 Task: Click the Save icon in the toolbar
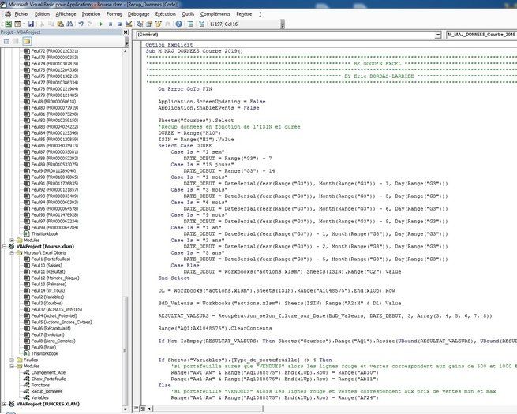pyautogui.click(x=30, y=24)
